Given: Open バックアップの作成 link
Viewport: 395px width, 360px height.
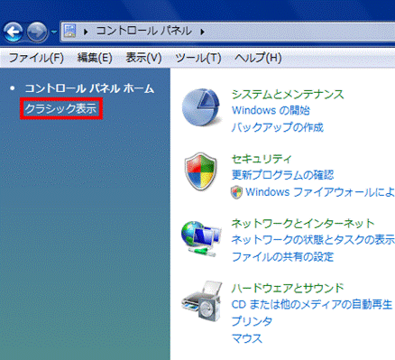Looking at the screenshot, I should (x=278, y=127).
